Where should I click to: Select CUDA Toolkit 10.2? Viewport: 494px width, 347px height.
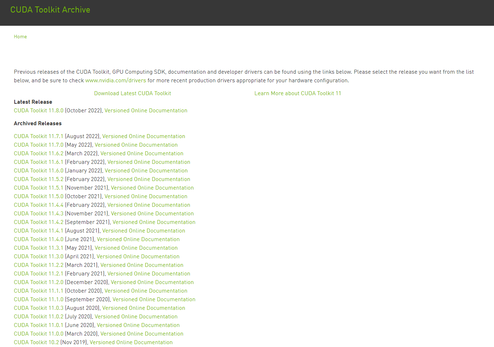pos(36,342)
